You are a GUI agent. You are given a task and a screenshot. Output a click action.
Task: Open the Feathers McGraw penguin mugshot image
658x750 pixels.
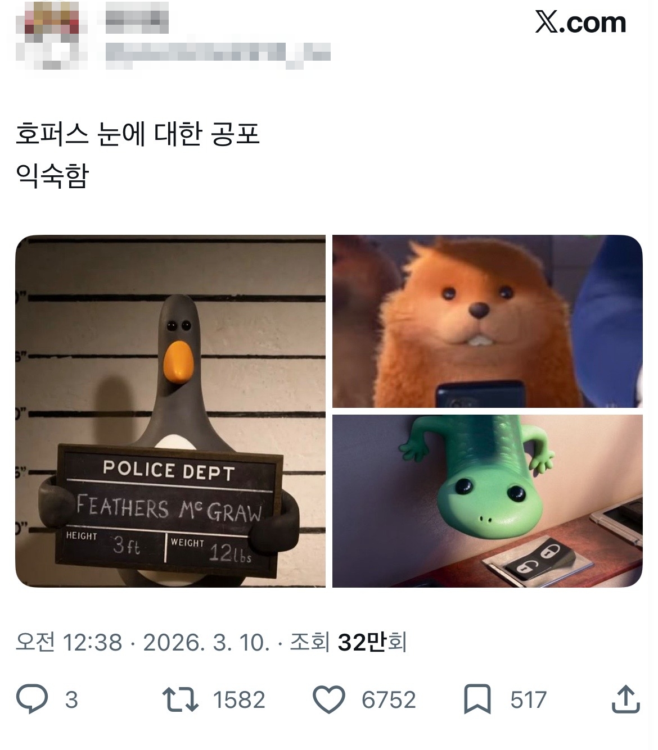tap(170, 411)
